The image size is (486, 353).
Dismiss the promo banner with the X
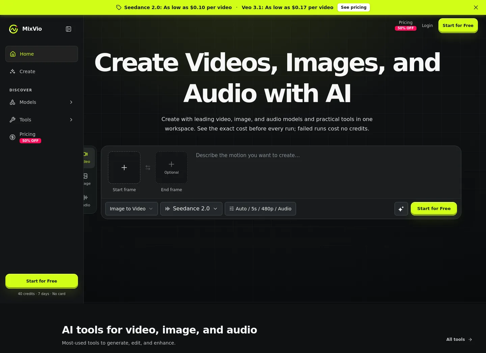click(476, 7)
